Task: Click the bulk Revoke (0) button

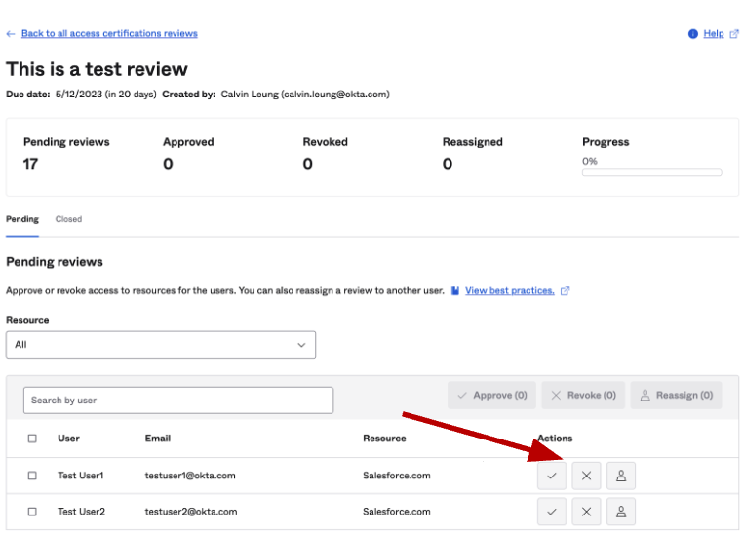Action: click(x=583, y=396)
